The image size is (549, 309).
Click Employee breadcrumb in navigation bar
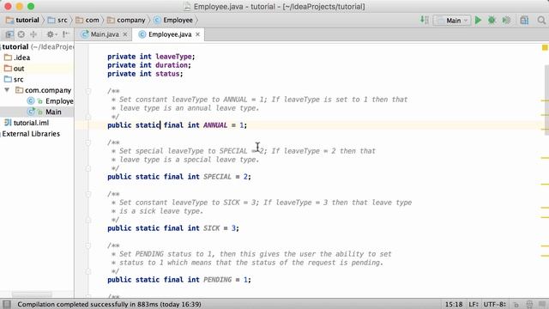(173, 20)
